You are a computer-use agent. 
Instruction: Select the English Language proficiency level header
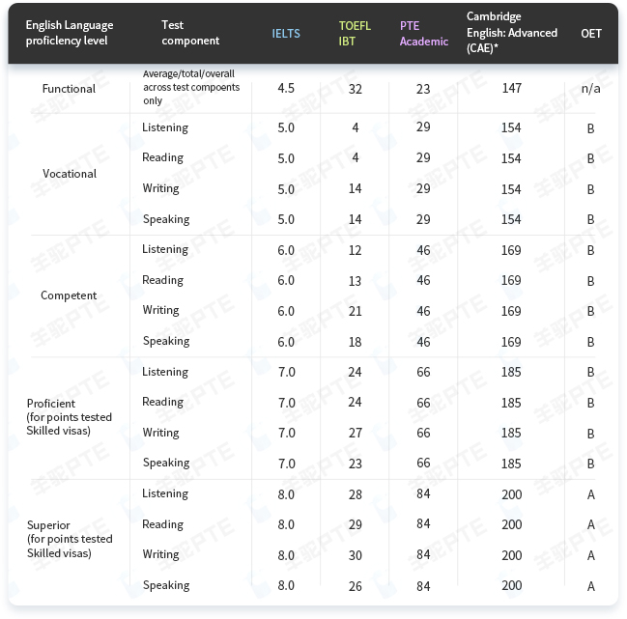click(69, 34)
